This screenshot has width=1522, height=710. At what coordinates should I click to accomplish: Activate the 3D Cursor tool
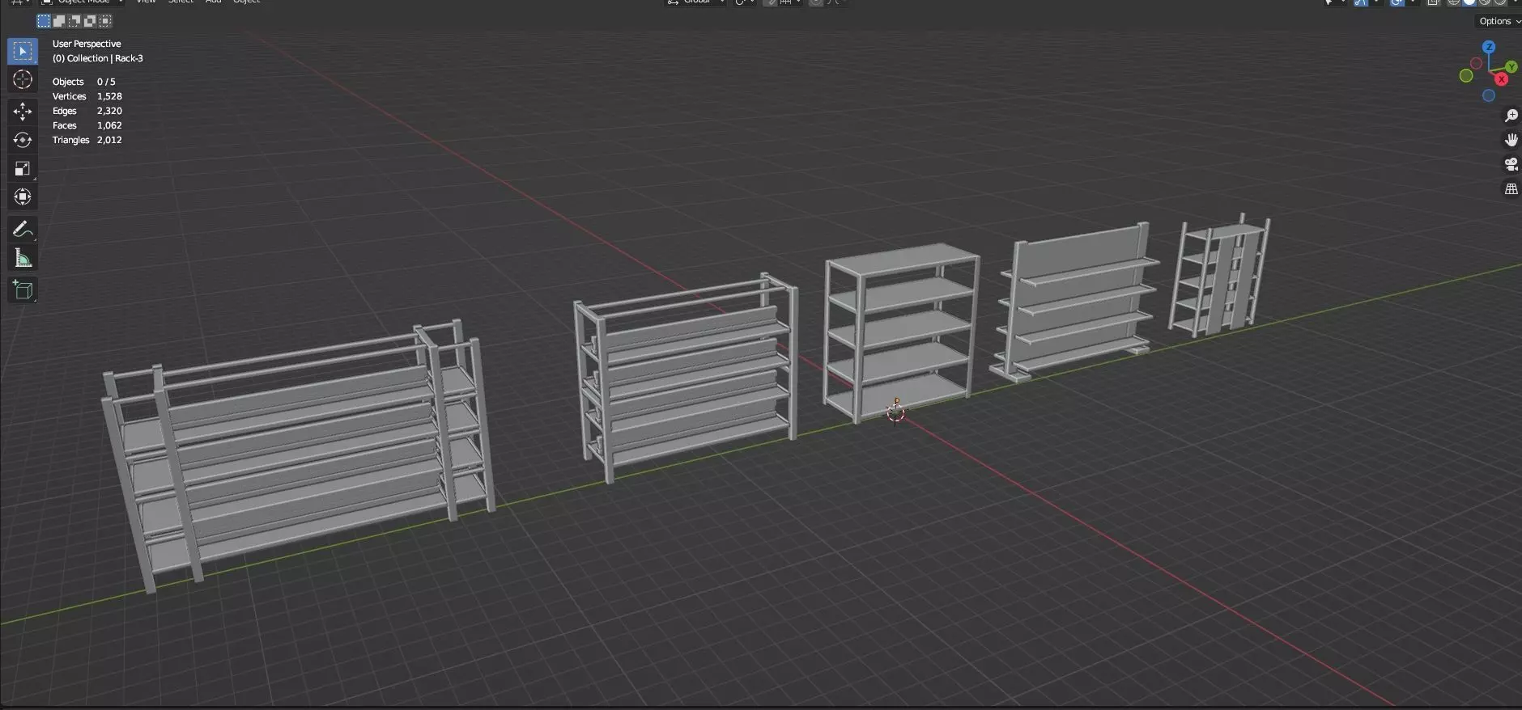[x=23, y=79]
